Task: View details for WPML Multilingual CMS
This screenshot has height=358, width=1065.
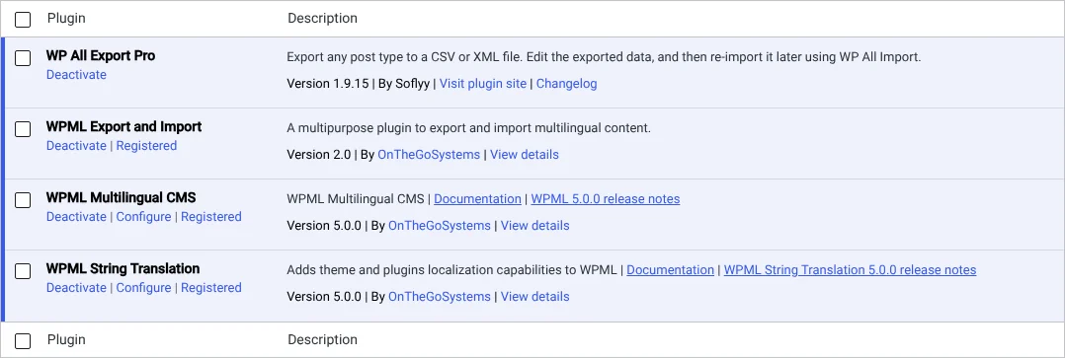Action: point(535,225)
